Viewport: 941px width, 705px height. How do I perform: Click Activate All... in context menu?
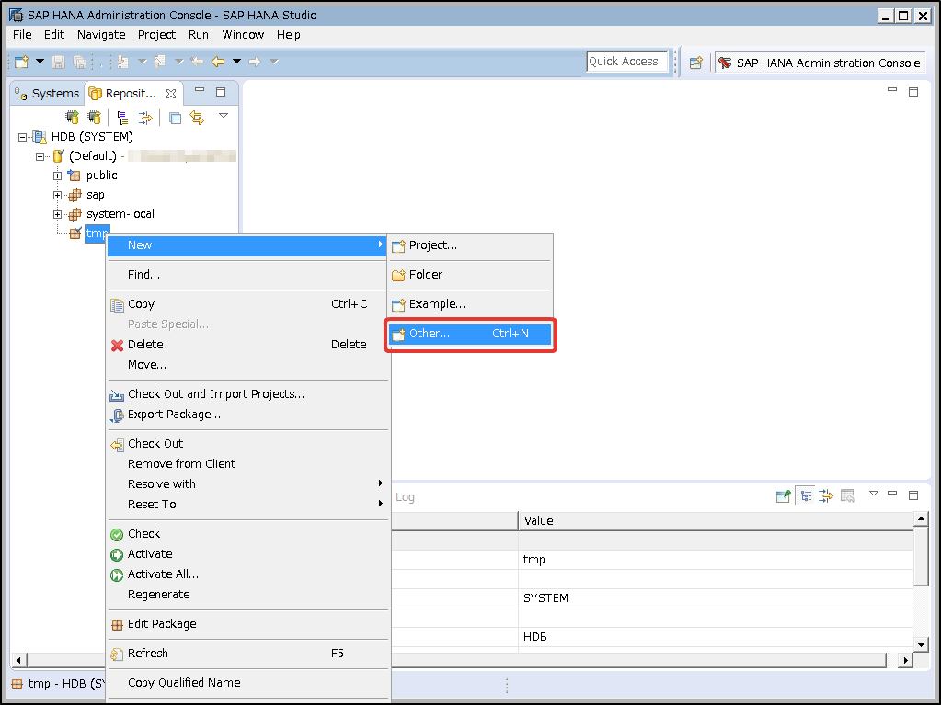(247, 574)
